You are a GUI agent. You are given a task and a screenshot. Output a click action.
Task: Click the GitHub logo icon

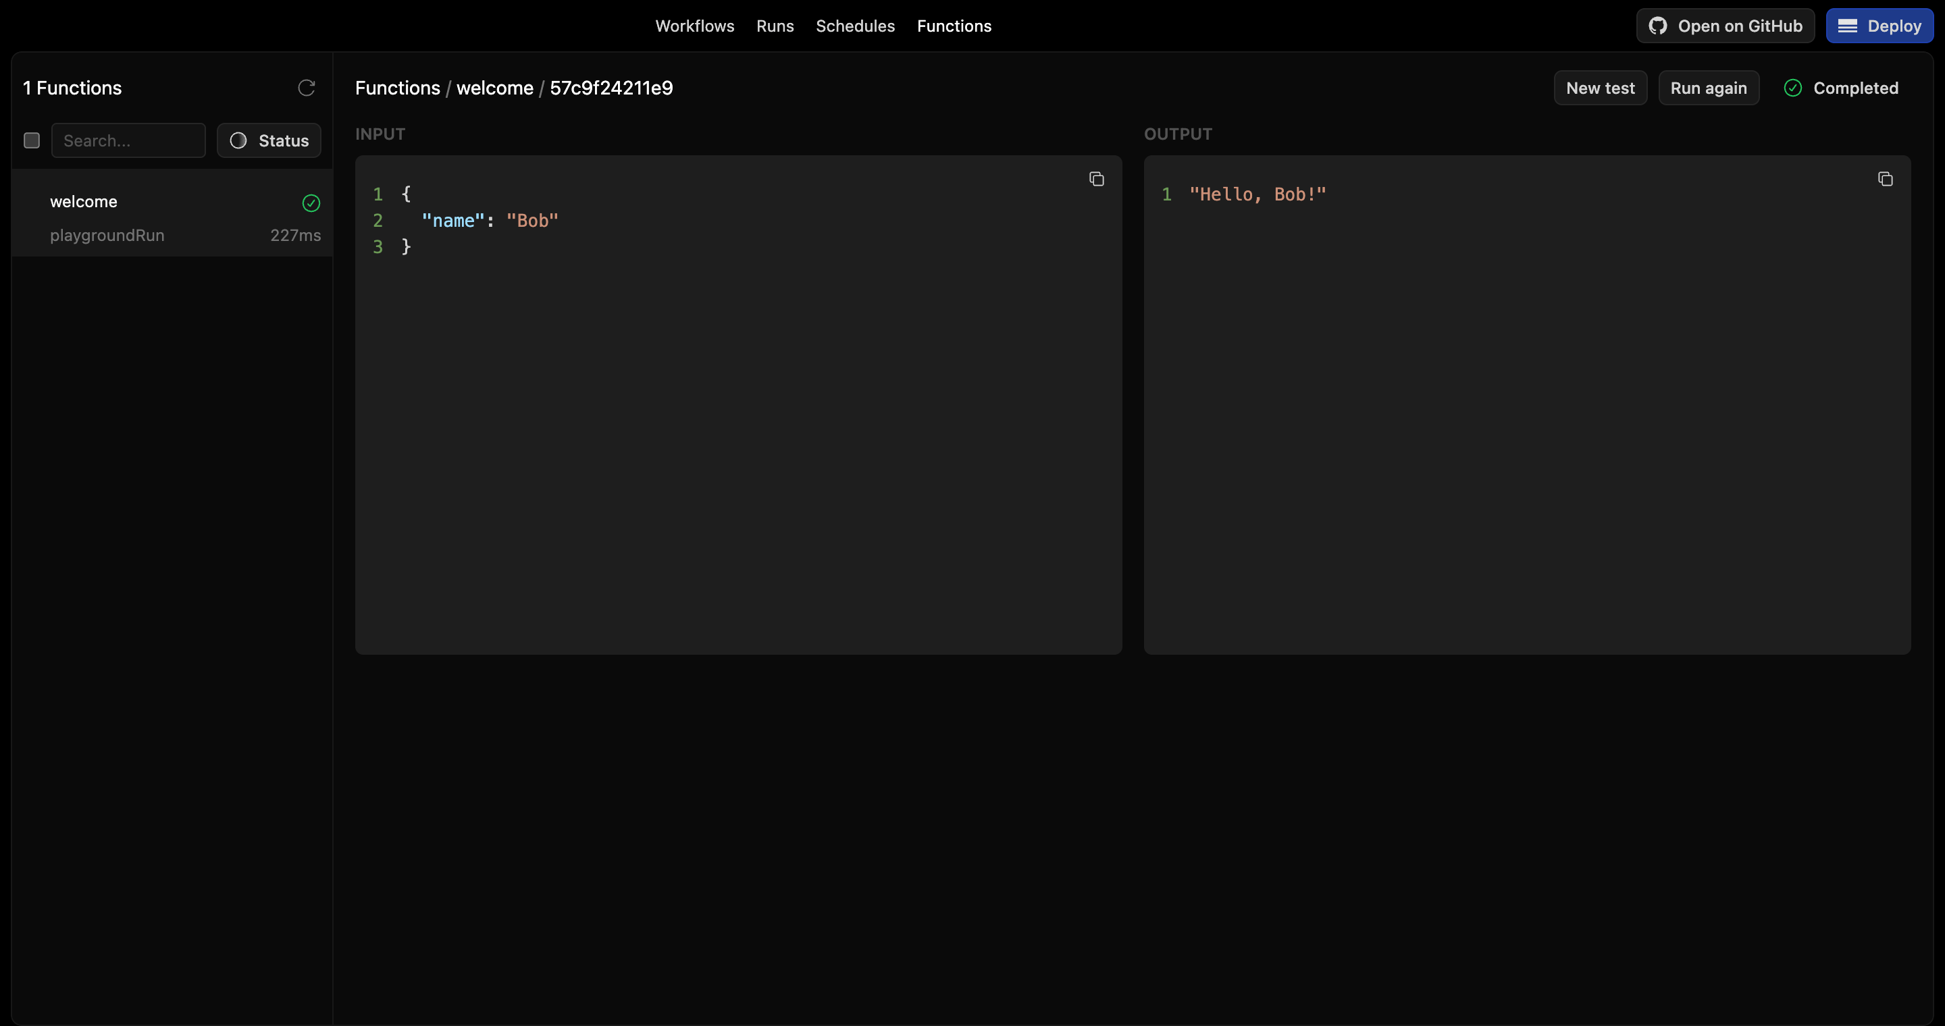click(1657, 26)
